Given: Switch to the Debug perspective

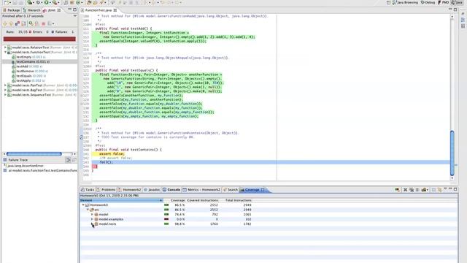Looking at the screenshot, I should tap(428, 2).
